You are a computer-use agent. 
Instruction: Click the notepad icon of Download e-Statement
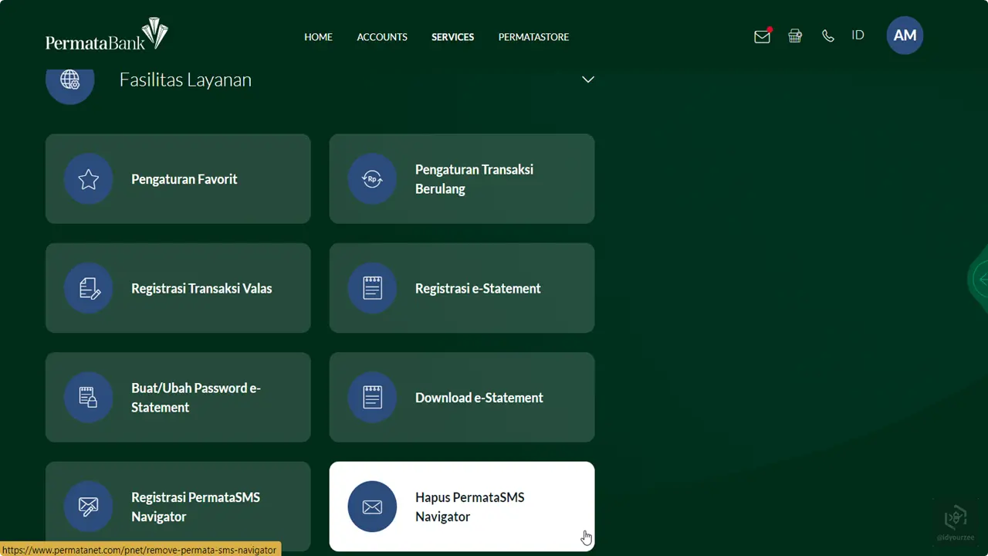[373, 398]
